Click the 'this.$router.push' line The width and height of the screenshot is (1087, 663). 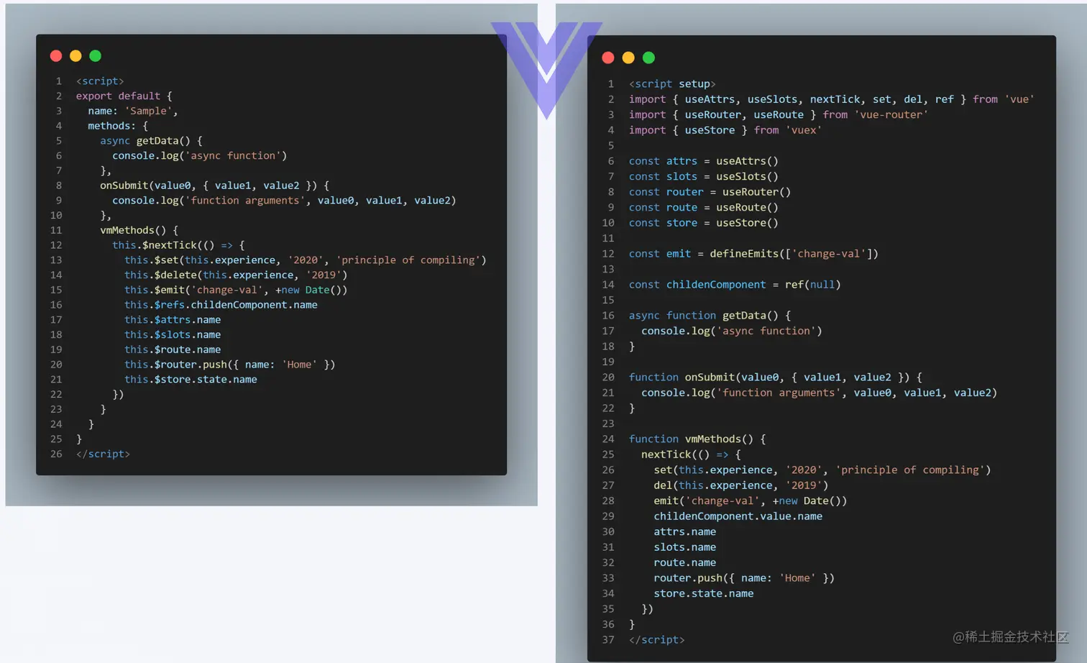230,365
